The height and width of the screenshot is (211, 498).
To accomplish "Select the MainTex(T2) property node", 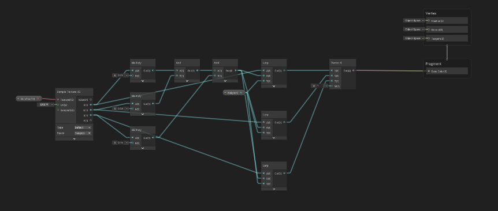I will click(x=29, y=99).
